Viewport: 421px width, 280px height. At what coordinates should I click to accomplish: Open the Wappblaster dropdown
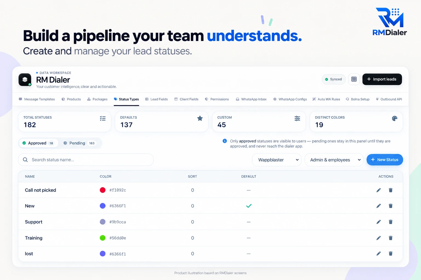pos(277,160)
